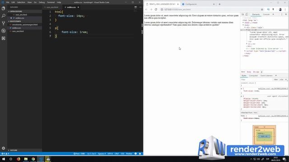
Task: Open the editor More Actions ellipsis
Action: pyautogui.click(x=140, y=7)
